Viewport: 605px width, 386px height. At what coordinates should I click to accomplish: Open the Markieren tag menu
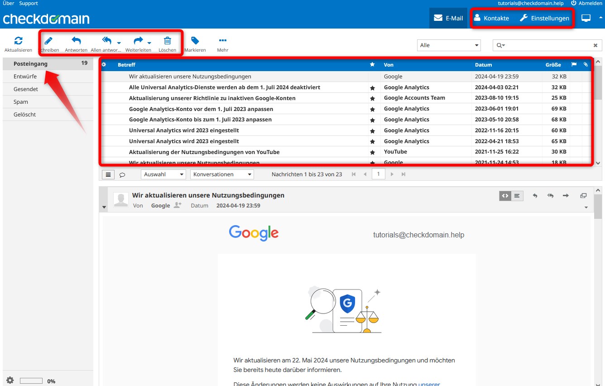click(195, 44)
